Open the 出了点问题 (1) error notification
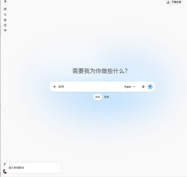 click(33, 168)
